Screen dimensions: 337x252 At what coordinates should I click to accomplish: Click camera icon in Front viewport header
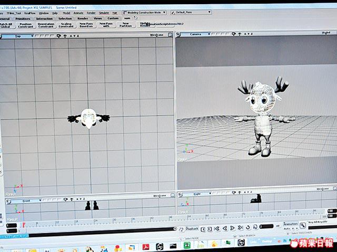pyautogui.click(x=65, y=199)
